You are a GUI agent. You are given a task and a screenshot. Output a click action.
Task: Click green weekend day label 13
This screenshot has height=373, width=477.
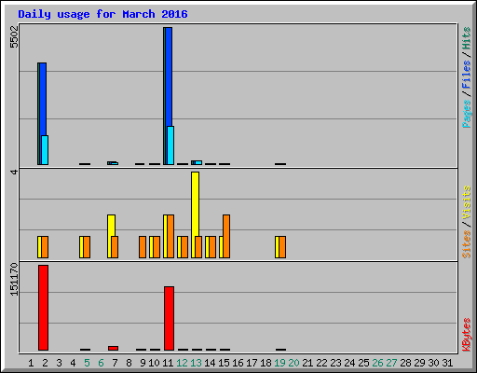click(196, 363)
